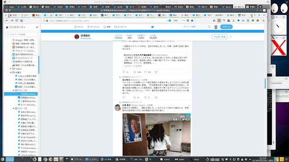289x162 pixels.
Task: Open the dropdown caret on the poster photo tweet
Action: pos(189,105)
